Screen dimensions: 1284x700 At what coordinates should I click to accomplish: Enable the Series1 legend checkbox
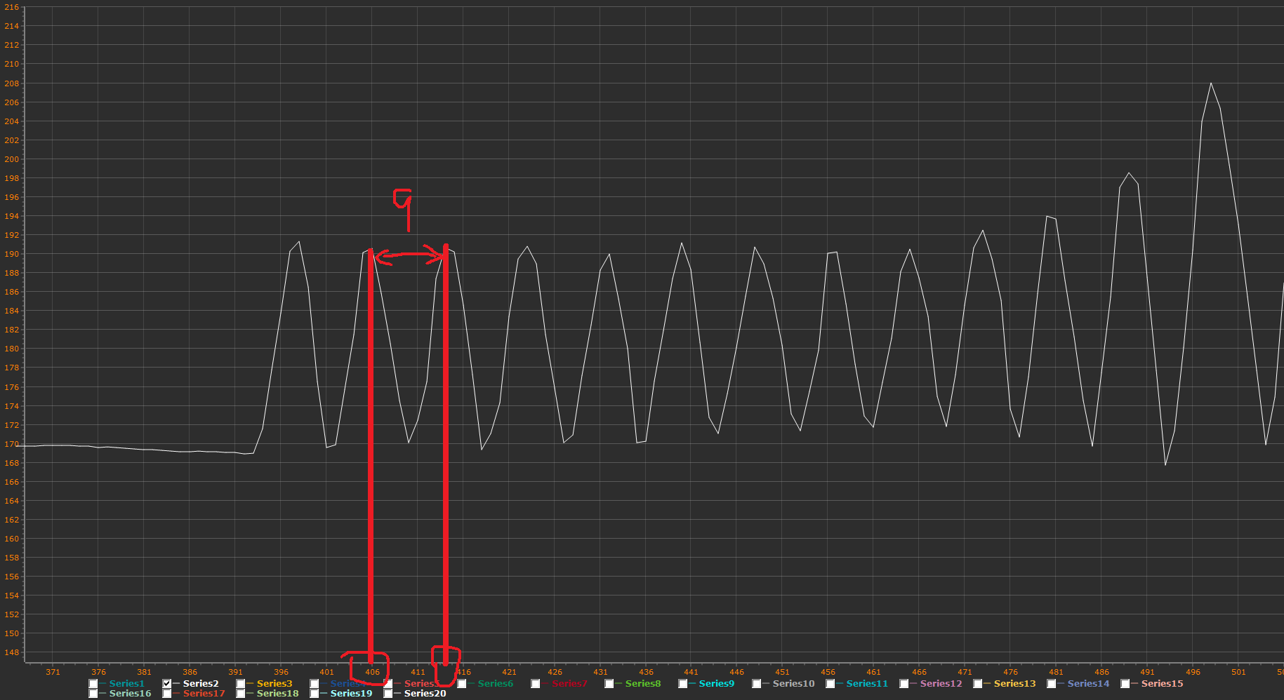click(93, 684)
